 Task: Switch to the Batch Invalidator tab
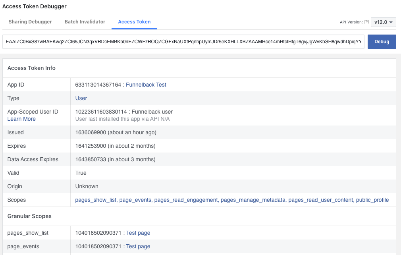(85, 22)
